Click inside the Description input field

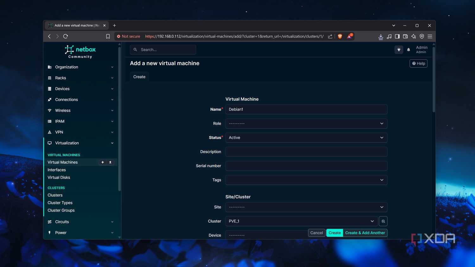pyautogui.click(x=306, y=152)
